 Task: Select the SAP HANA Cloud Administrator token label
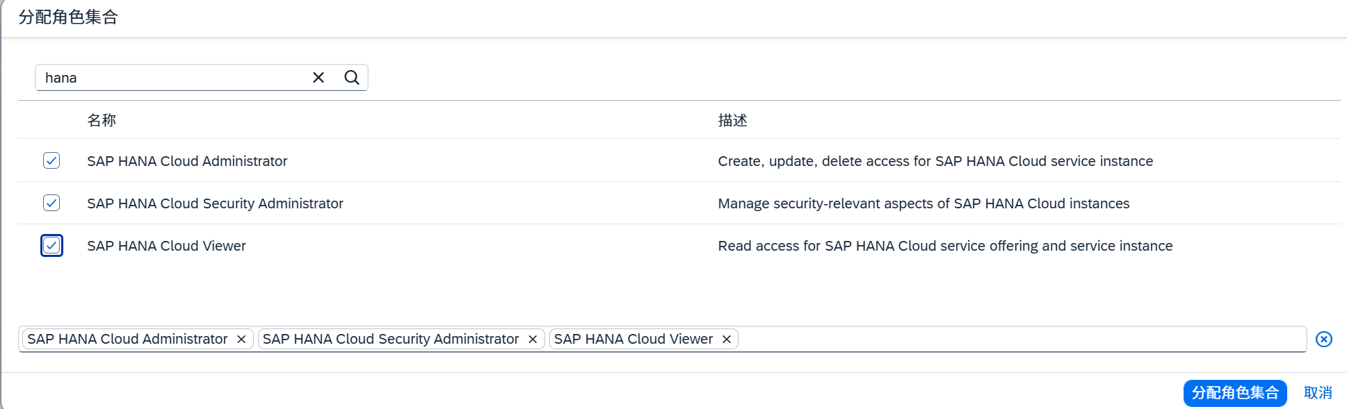click(x=127, y=339)
